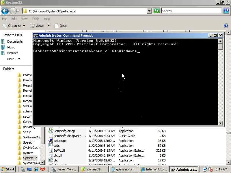
Task: Switch to System32 taskbar button
Action: pos(94,169)
